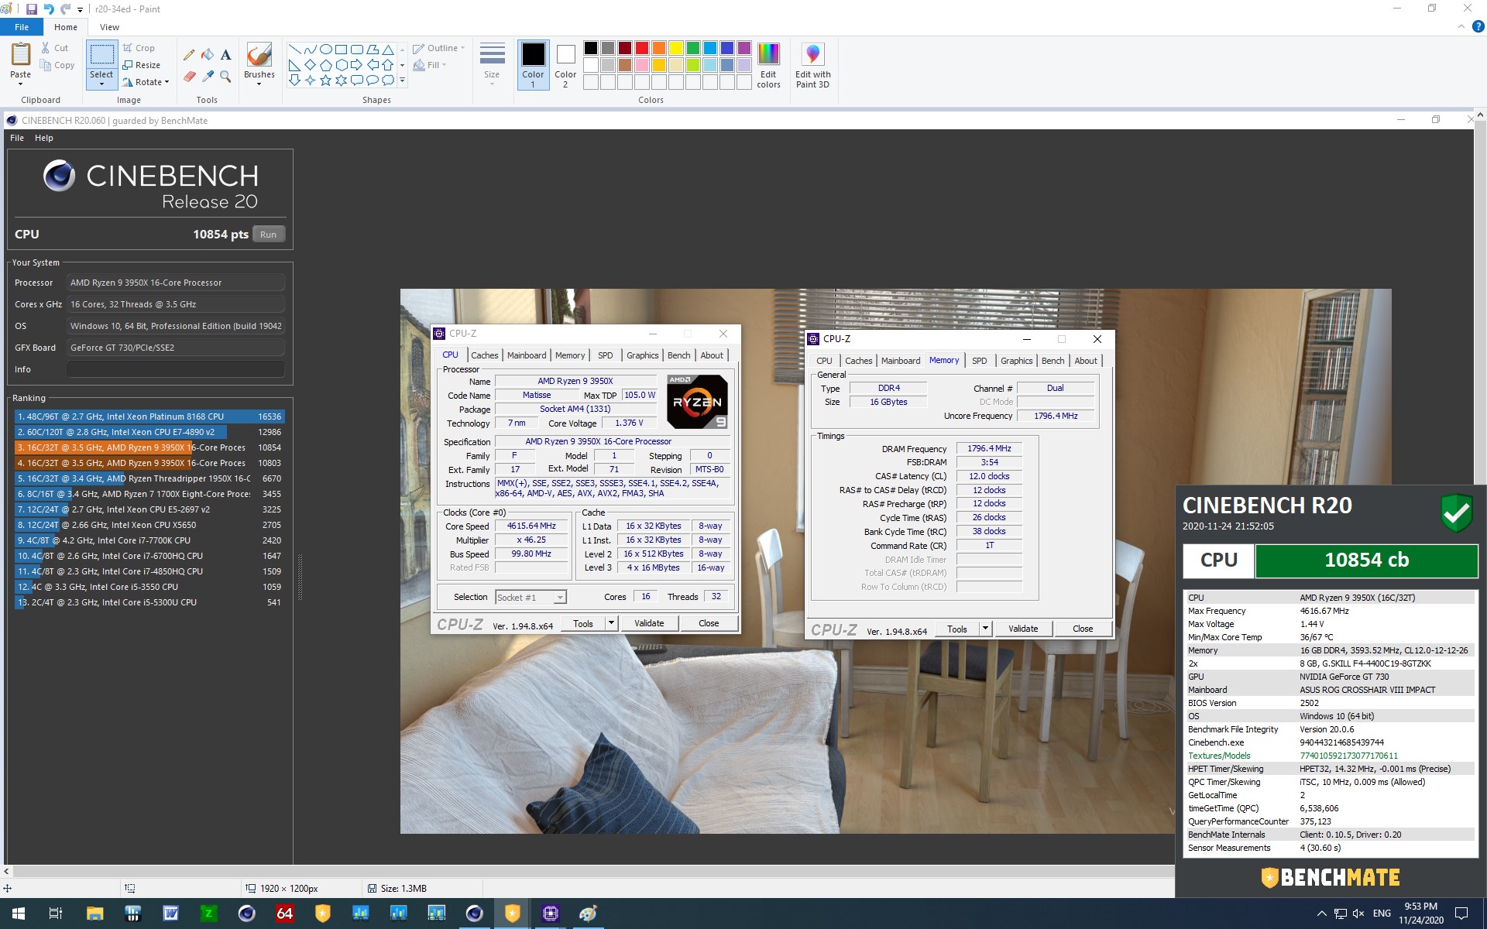
Task: Open the shape Outline dropdown
Action: pyautogui.click(x=439, y=48)
